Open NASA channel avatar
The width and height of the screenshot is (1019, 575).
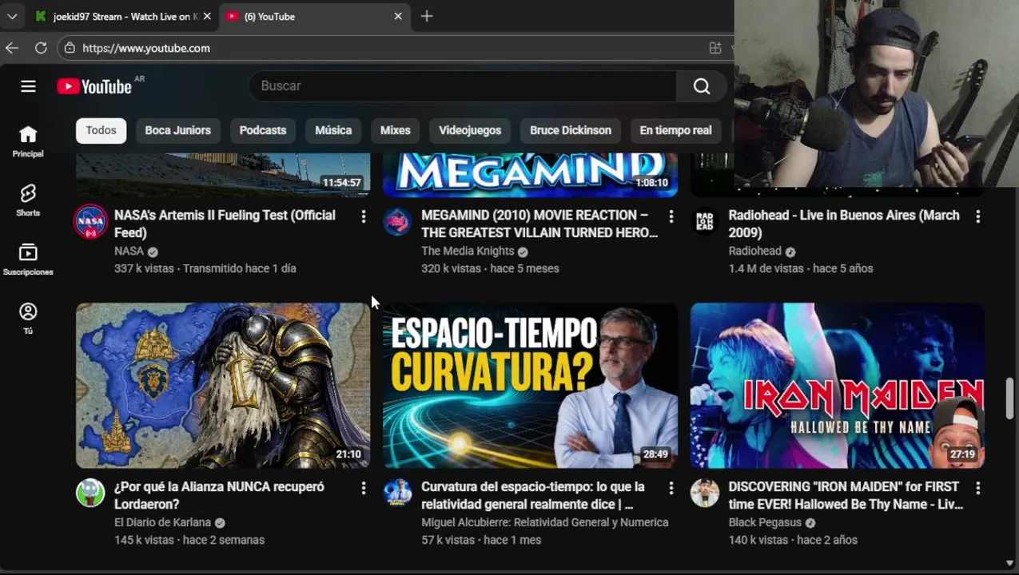point(90,221)
